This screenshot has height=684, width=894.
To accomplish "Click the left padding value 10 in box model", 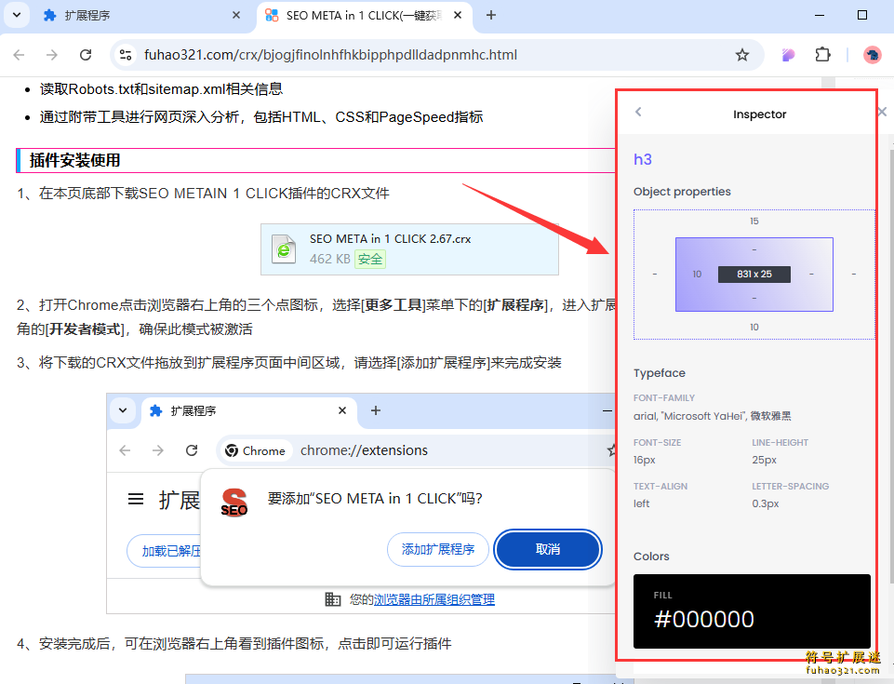I will tap(697, 275).
